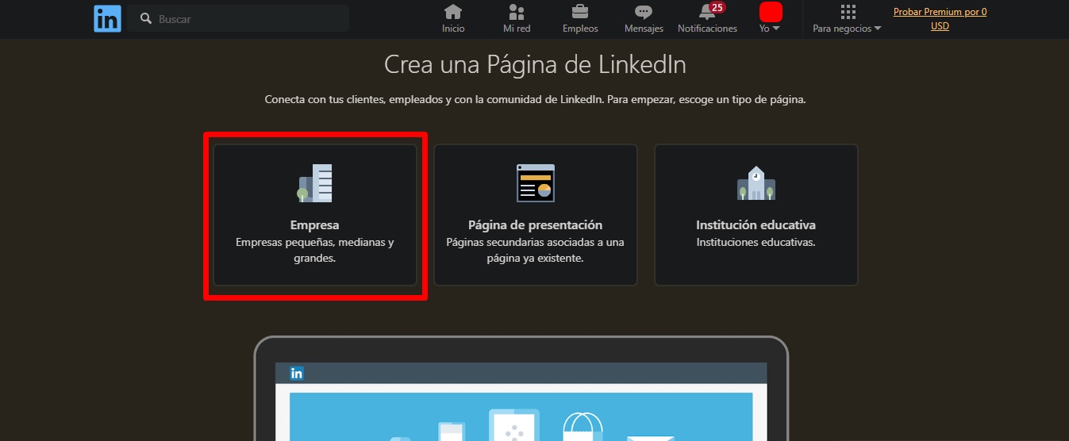The height and width of the screenshot is (441, 1069).
Task: Click "Crea una Página de LinkedIn" heading
Action: click(535, 64)
